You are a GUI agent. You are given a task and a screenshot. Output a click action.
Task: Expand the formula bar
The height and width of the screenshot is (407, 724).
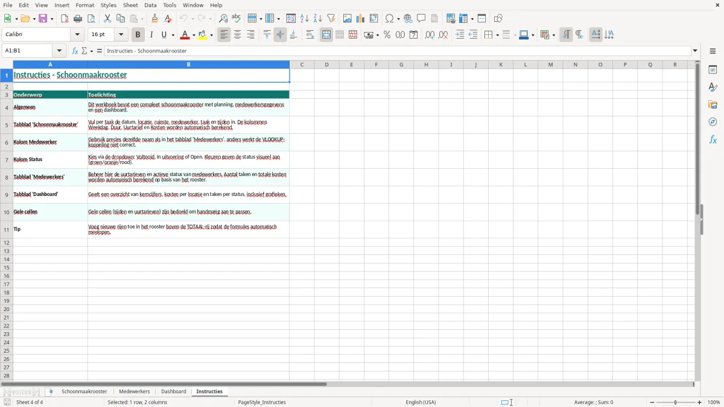(x=695, y=51)
